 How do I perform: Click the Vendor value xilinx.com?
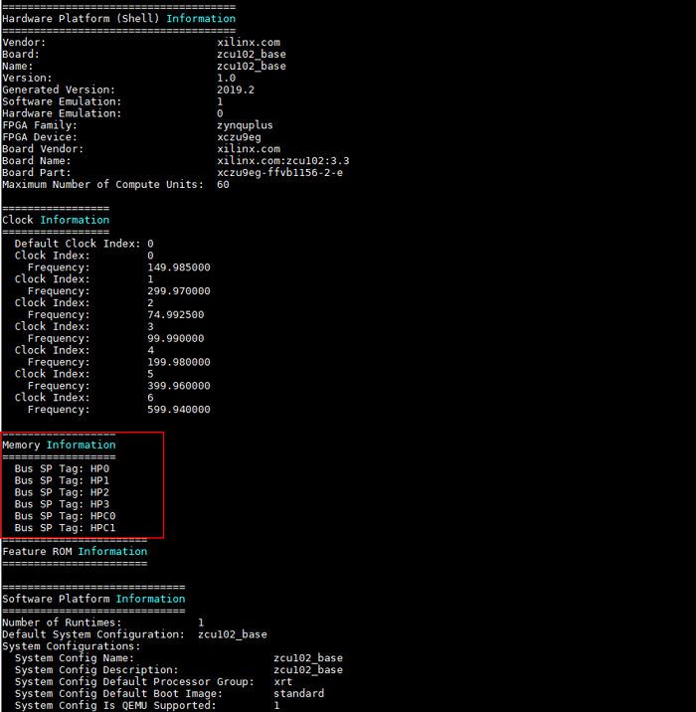[x=249, y=42]
